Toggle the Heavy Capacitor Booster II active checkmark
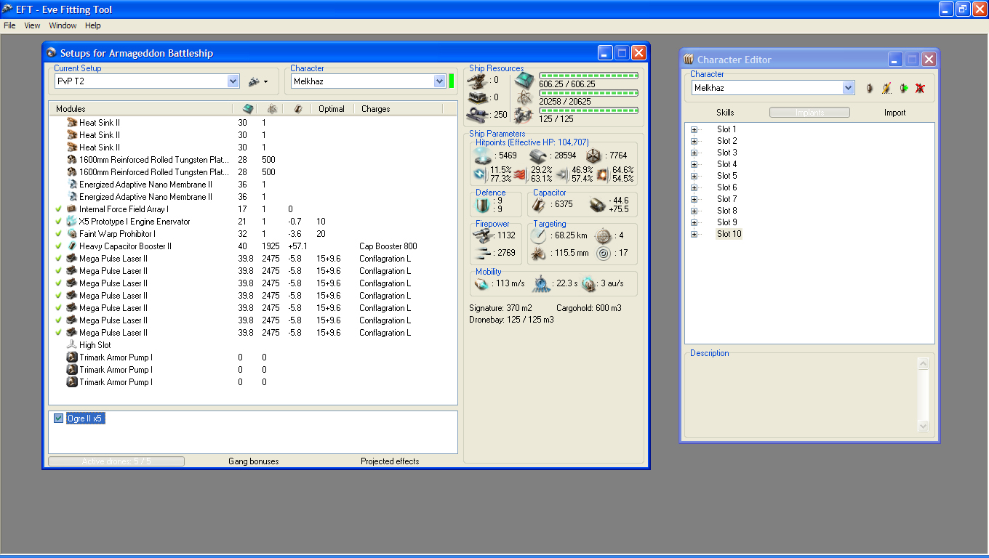 click(58, 246)
